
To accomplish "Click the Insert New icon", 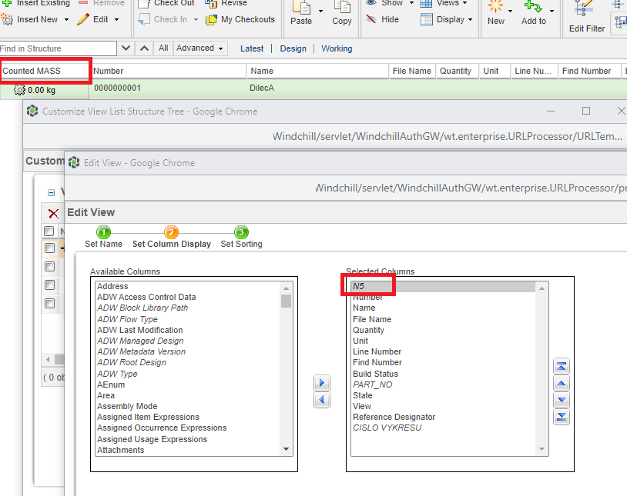I will coord(8,18).
